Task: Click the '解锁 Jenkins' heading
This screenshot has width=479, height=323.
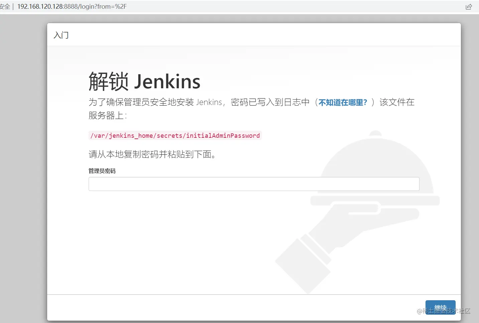Action: pyautogui.click(x=144, y=81)
